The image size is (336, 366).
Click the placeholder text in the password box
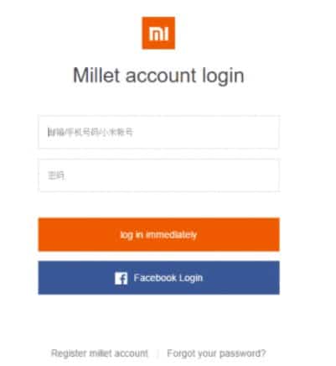(x=56, y=175)
